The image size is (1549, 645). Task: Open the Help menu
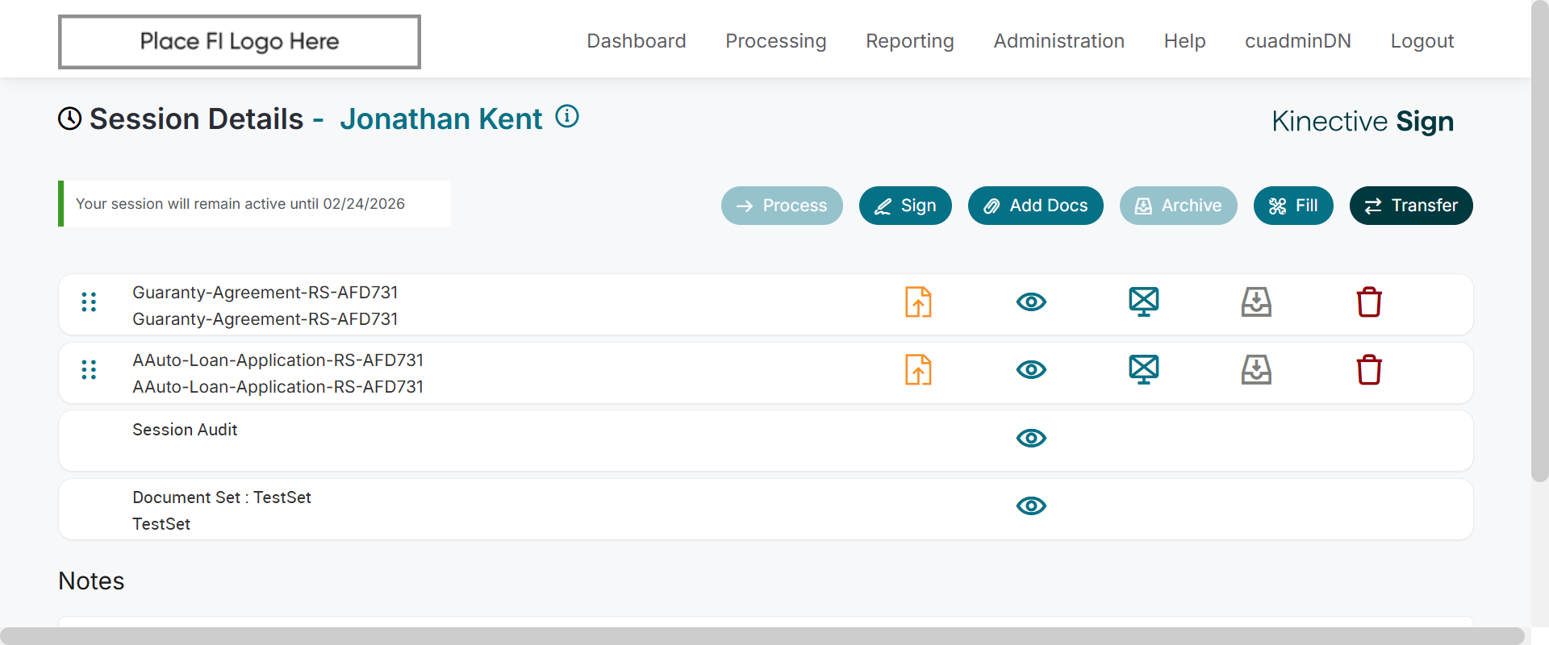click(1184, 41)
